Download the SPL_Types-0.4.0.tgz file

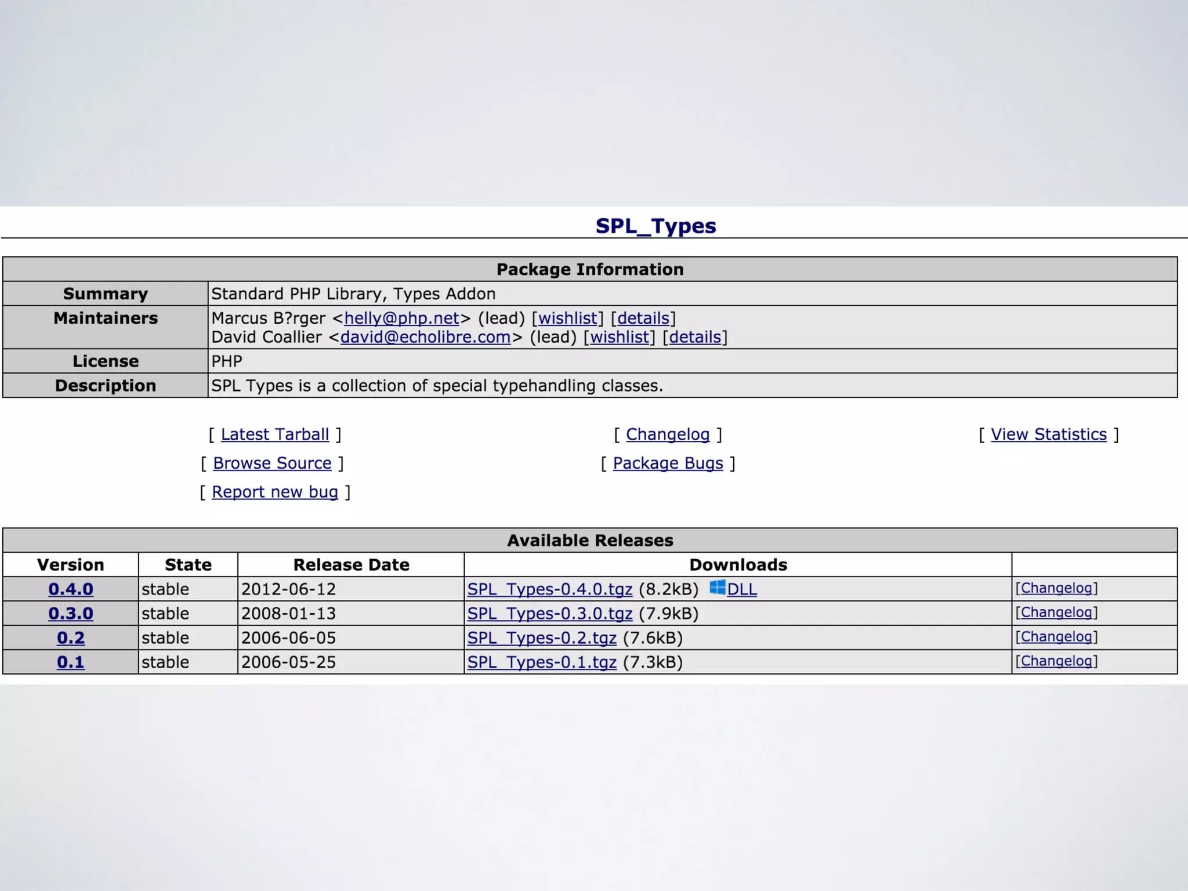(549, 589)
